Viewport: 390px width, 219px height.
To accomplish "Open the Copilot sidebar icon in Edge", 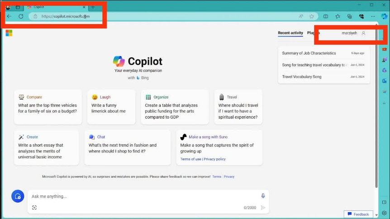I will click(x=384, y=16).
